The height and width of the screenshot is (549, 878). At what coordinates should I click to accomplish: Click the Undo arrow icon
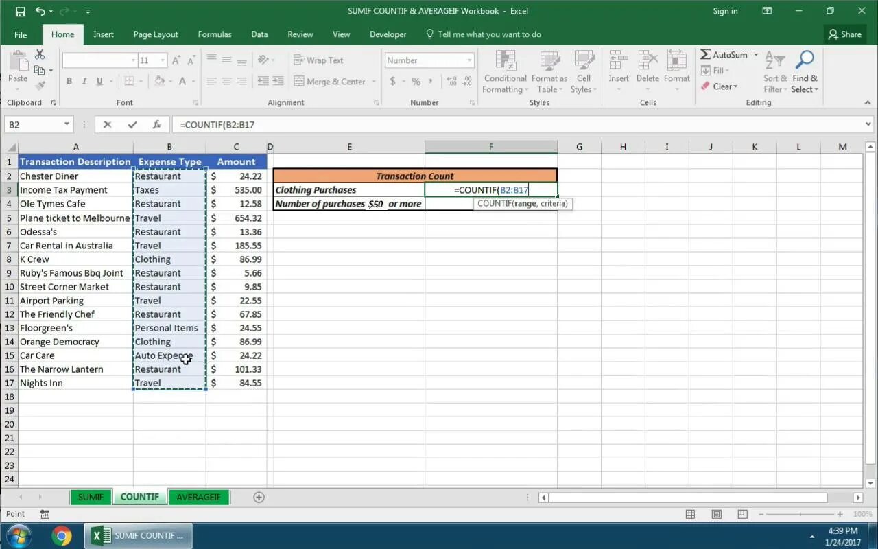(x=40, y=11)
